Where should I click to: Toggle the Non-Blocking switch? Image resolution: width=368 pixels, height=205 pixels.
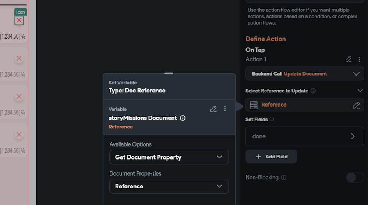click(x=355, y=177)
